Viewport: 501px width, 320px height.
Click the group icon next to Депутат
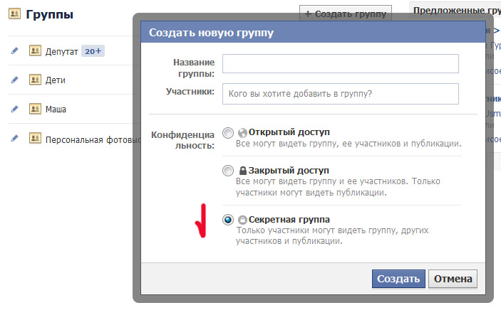[35, 50]
